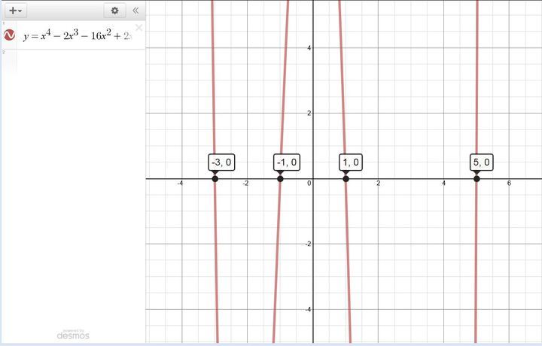Click the "5, 0" coordinate label
Viewport: 542px width, 346px height.
pos(481,162)
